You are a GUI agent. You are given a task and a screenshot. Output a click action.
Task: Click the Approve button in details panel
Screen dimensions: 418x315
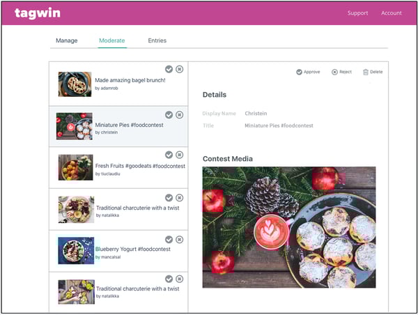click(308, 72)
